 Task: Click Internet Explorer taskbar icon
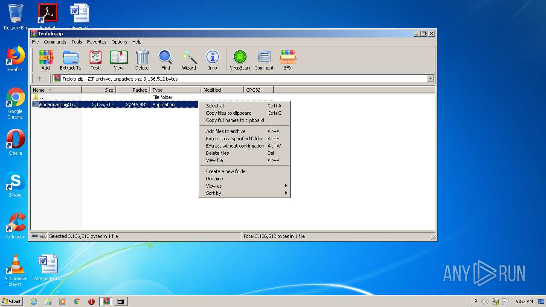[34, 301]
